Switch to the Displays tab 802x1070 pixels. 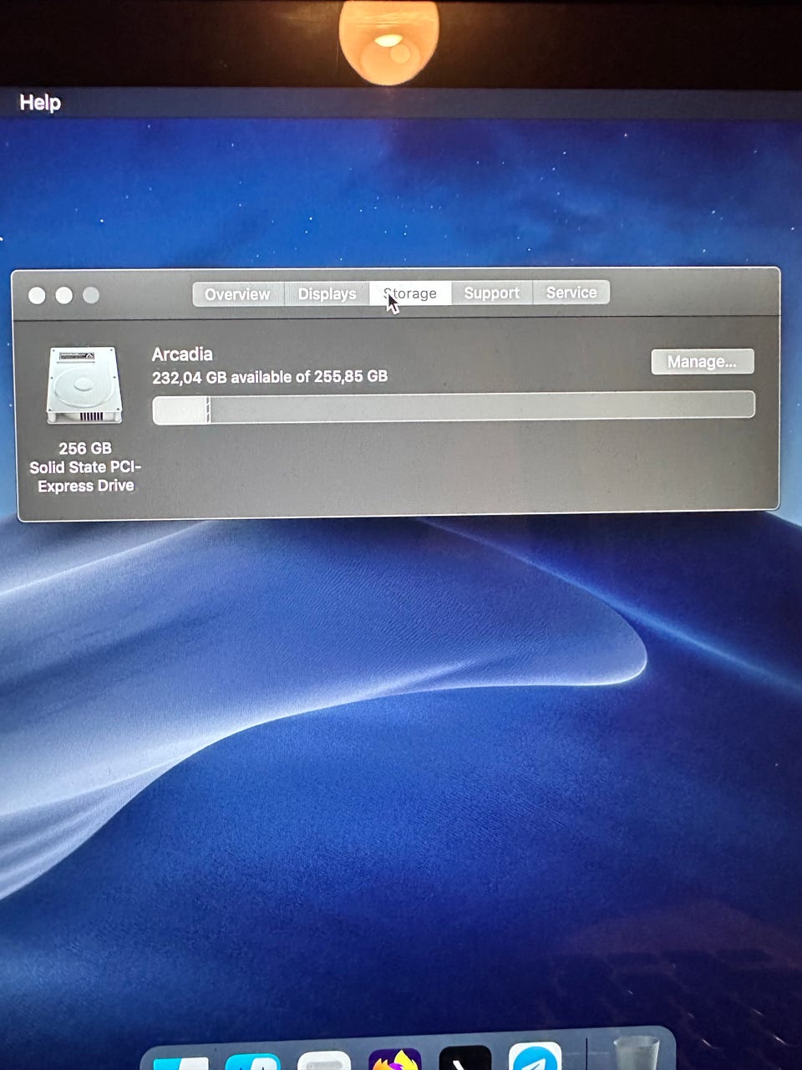(327, 293)
